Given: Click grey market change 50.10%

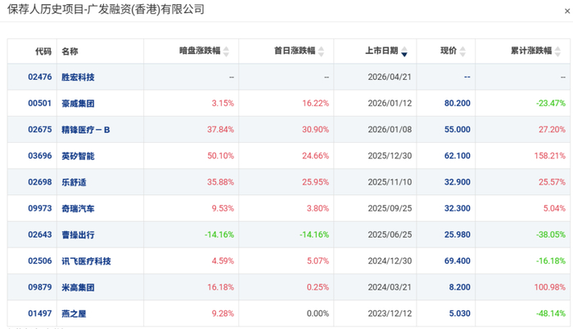Looking at the screenshot, I should [220, 156].
